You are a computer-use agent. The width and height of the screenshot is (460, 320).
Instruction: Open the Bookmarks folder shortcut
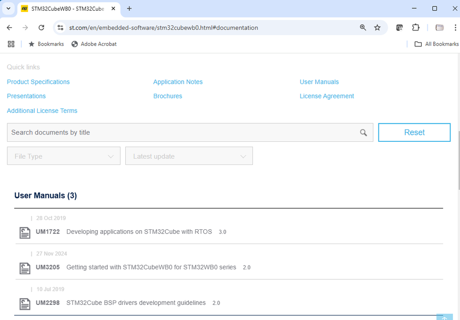[46, 44]
